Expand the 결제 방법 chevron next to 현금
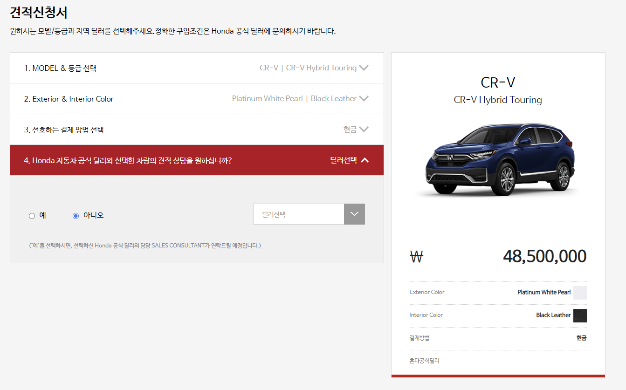The height and width of the screenshot is (390, 626). coord(364,130)
